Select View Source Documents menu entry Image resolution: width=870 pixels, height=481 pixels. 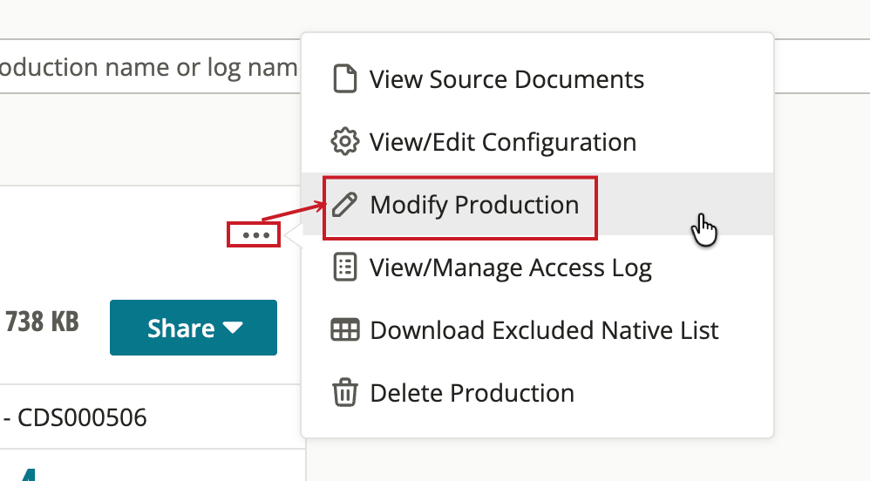pos(537,78)
